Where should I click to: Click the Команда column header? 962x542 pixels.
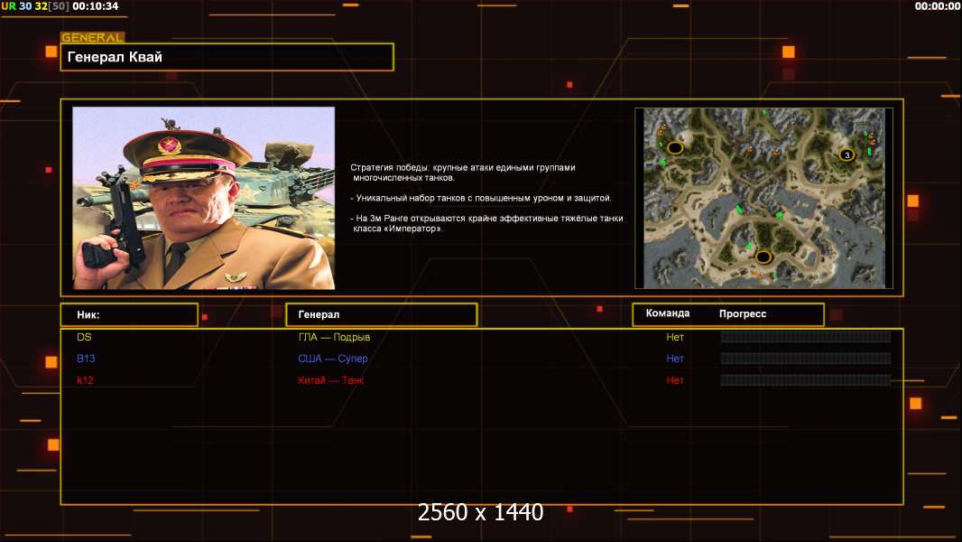coord(668,313)
